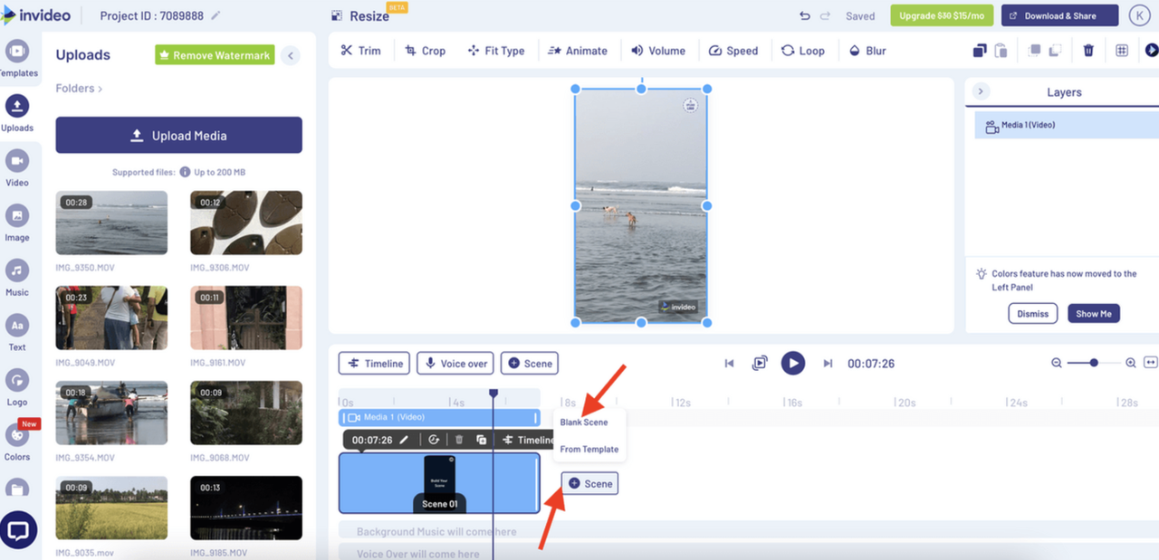Zoom in the timeline with plus magnifier
This screenshot has height=560, width=1159.
[1130, 363]
